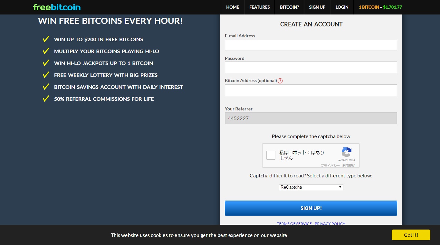Check the reCAPTCHA not-a-robot checkbox
The width and height of the screenshot is (440, 245).
pyautogui.click(x=271, y=155)
